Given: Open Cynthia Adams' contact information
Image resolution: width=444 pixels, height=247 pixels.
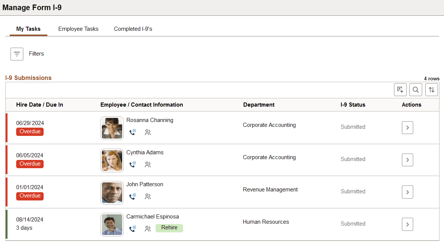Looking at the screenshot, I should tap(132, 164).
